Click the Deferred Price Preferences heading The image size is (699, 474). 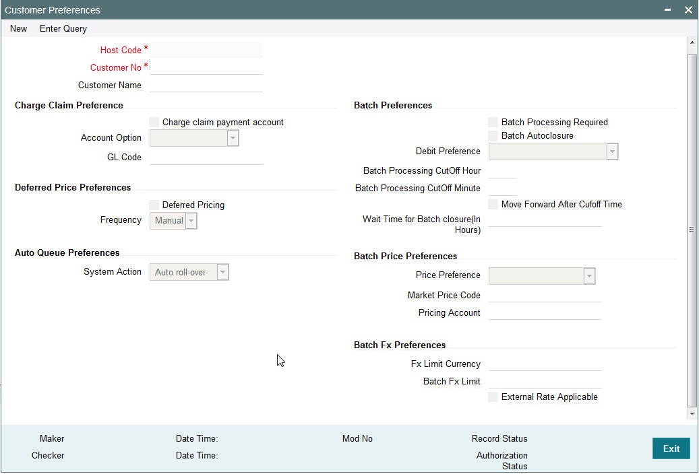(73, 188)
